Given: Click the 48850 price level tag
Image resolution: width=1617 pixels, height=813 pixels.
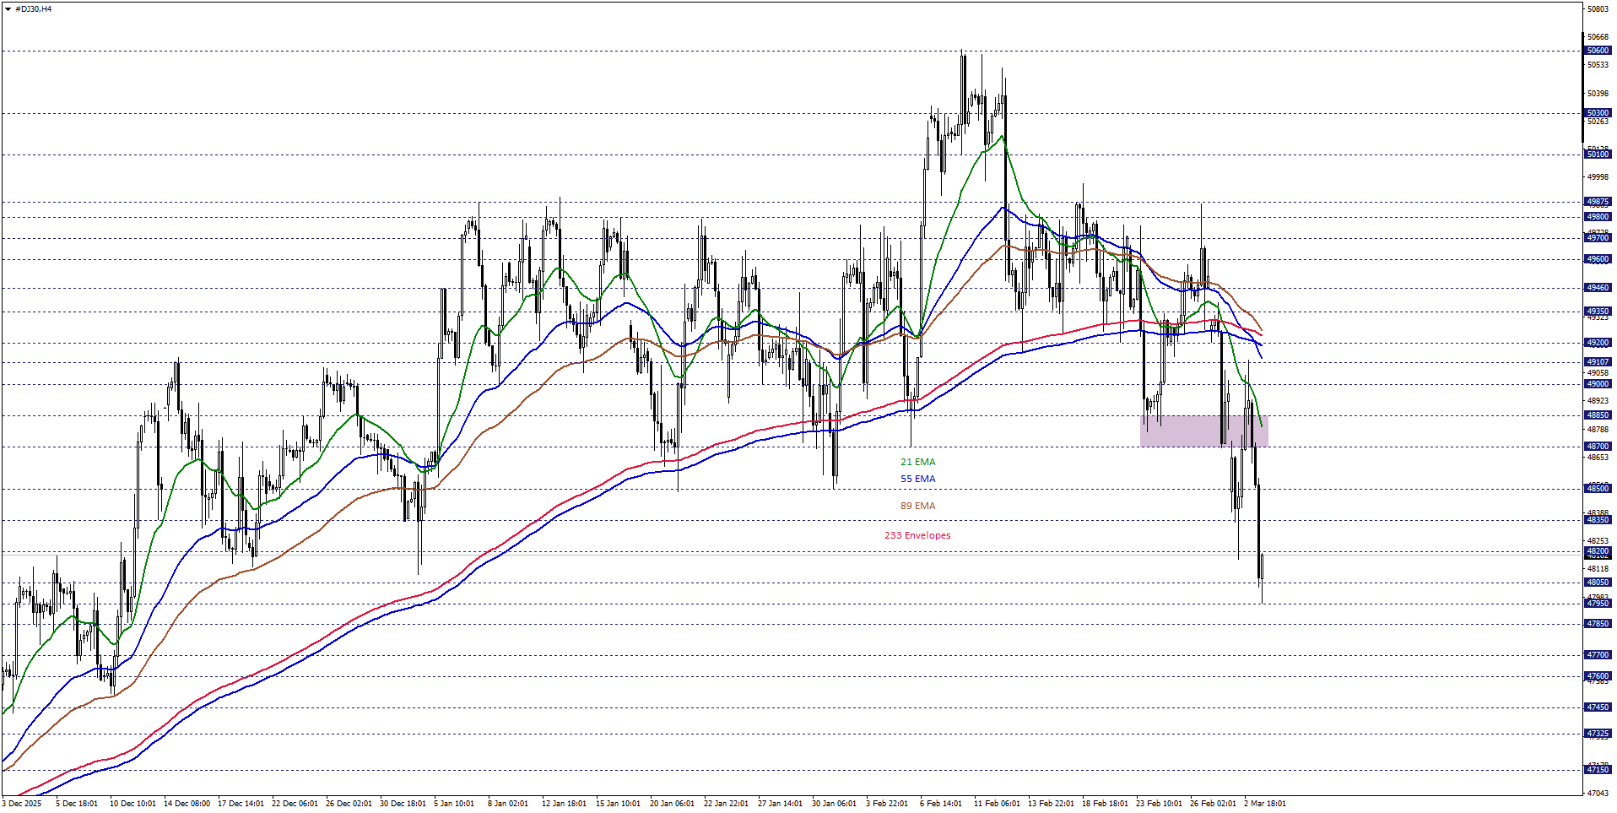Looking at the screenshot, I should pyautogui.click(x=1598, y=415).
